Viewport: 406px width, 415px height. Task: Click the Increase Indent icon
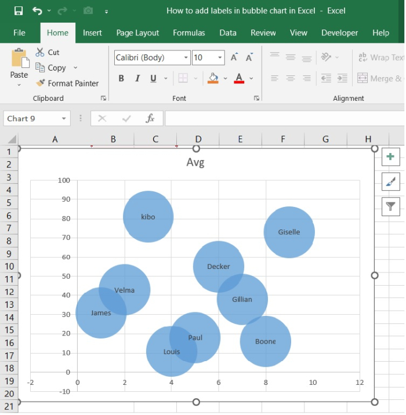pyautogui.click(x=342, y=78)
